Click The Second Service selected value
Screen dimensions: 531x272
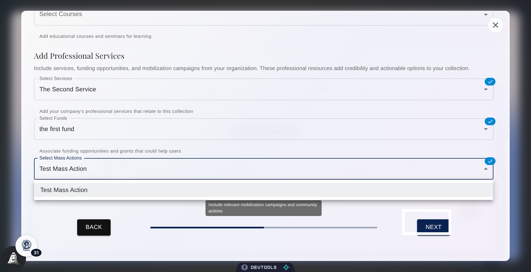point(68,89)
